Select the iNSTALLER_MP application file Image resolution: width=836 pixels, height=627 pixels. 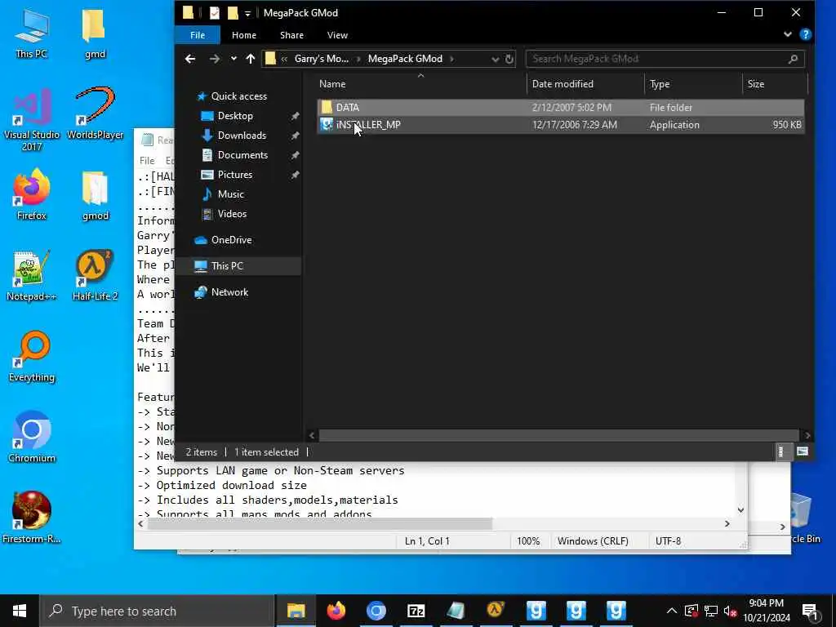coord(560,125)
